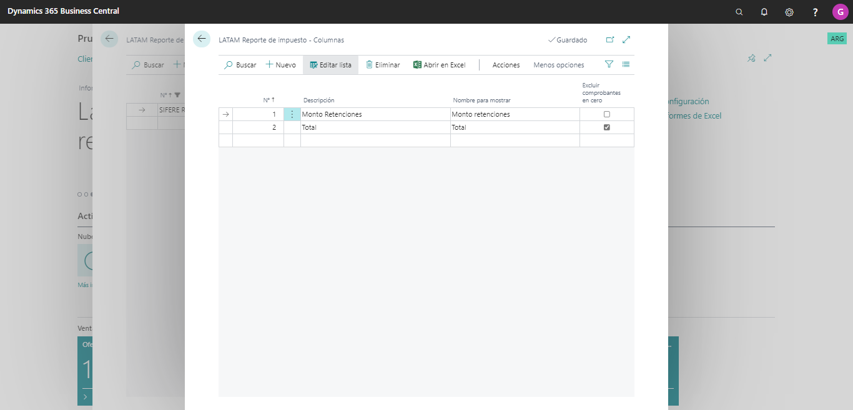Expand the background role center page icon
This screenshot has width=853, height=410.
[767, 58]
